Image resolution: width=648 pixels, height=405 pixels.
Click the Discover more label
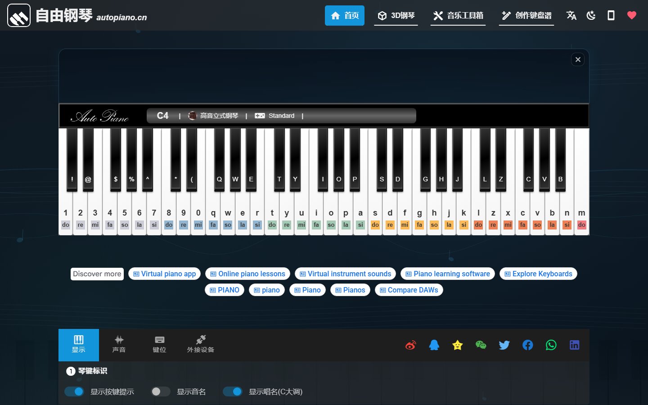pos(97,274)
